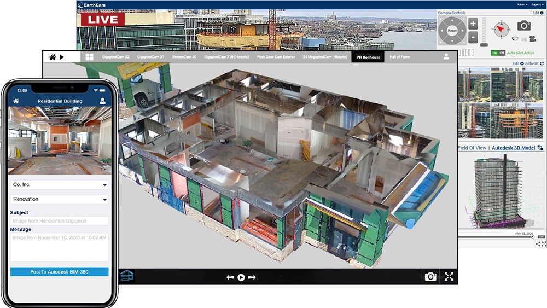This screenshot has width=547, height=308.
Task: Click the home icon in the viewer toolbar
Action: 53,57
